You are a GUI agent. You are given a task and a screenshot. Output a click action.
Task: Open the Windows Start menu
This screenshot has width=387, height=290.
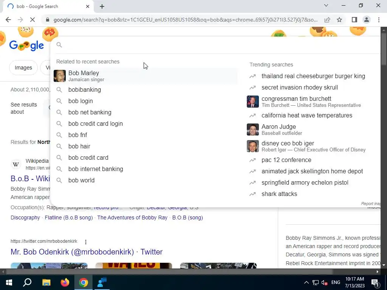9,282
